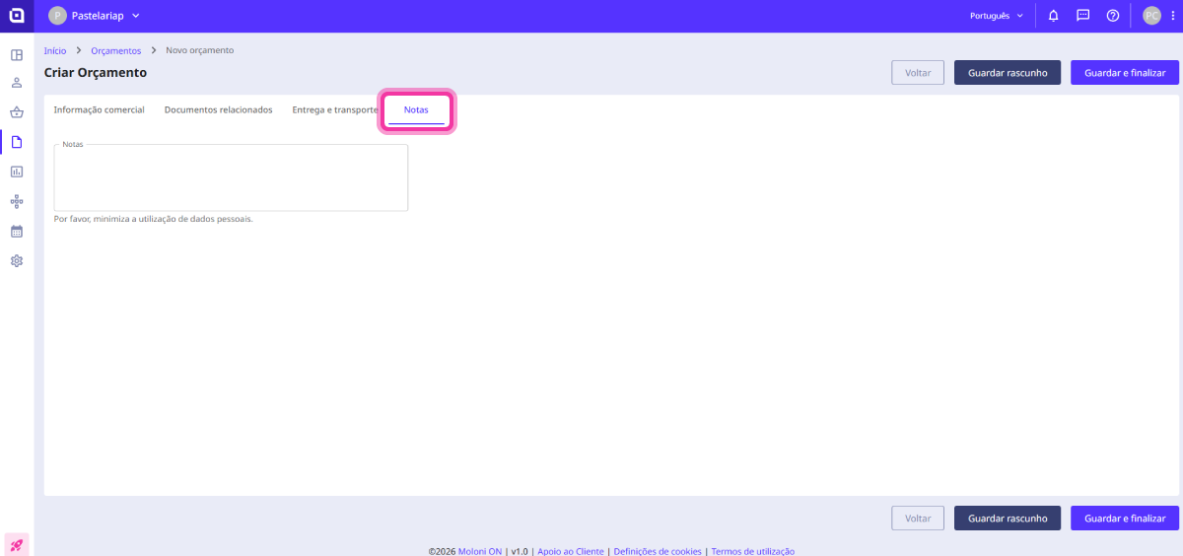Click the pink rocket icon
Image resolution: width=1183 pixels, height=556 pixels.
click(17, 544)
